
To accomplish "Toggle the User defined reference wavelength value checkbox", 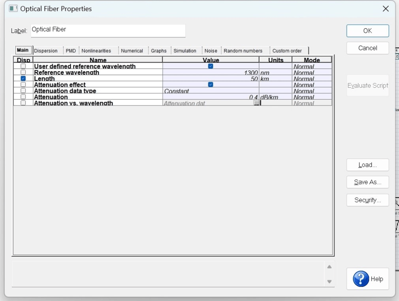I will click(211, 66).
